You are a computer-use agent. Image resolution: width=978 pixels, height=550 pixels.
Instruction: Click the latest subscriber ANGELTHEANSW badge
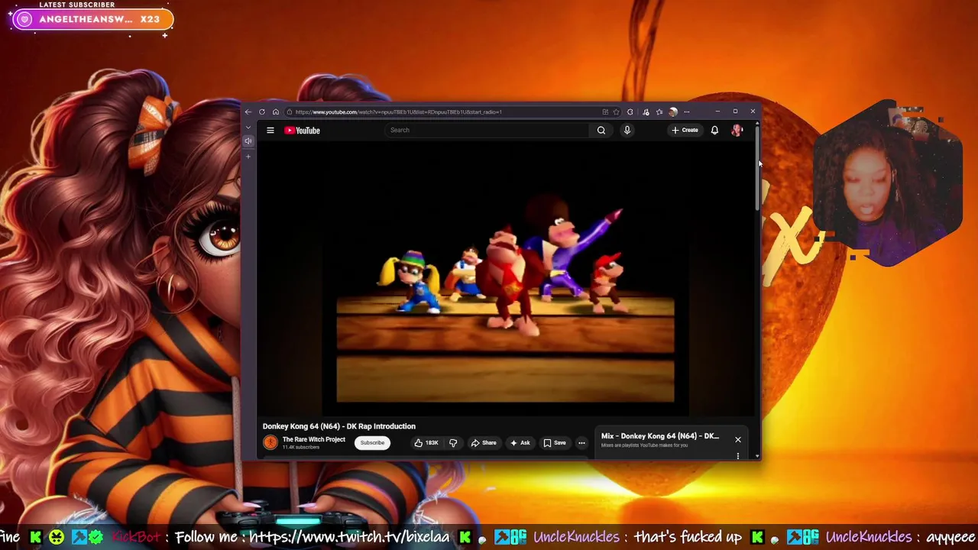pos(92,19)
